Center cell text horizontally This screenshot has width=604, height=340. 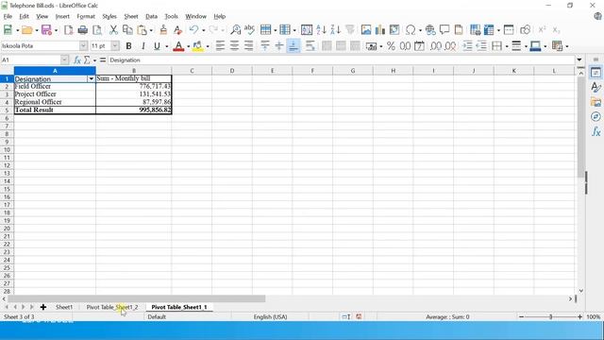[234, 46]
